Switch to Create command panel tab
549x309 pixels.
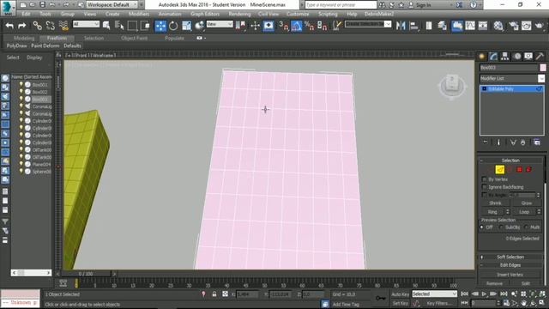coord(482,56)
